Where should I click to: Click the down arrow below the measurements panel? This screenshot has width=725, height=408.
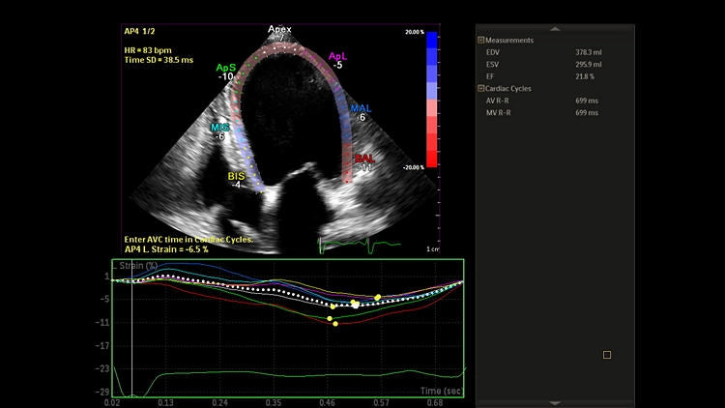coord(554,402)
